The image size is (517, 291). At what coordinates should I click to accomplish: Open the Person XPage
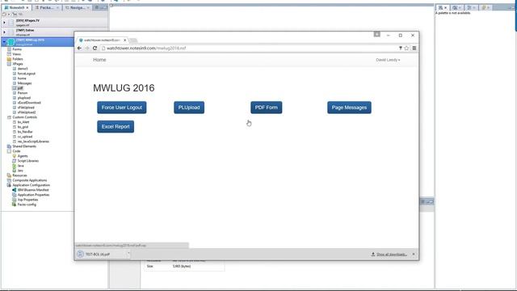pos(23,93)
